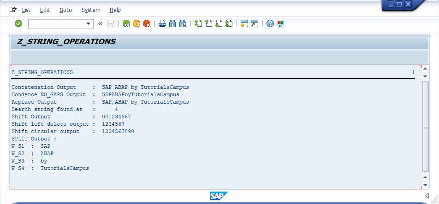Click page number 1 in list header

click(413, 72)
